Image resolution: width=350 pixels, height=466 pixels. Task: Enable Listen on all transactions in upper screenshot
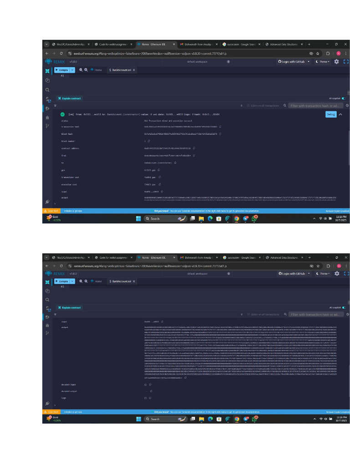point(248,106)
